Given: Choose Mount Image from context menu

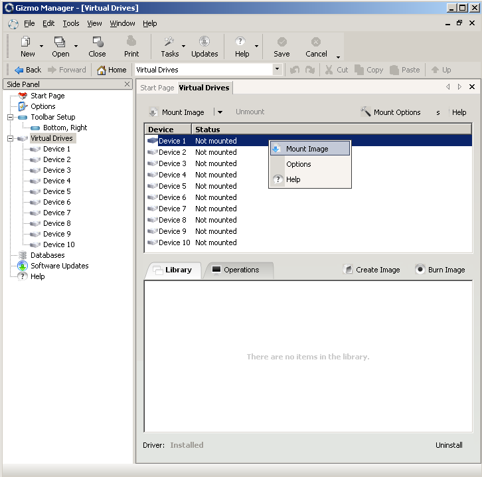Looking at the screenshot, I should coord(307,149).
